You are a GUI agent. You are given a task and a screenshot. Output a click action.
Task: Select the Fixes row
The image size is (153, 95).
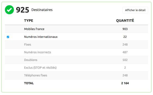(x=77, y=45)
